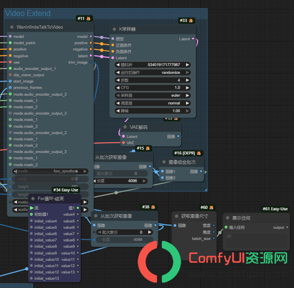Collapse the 获取图像尺寸 node via its dot
Viewport: 294px width, 288px height.
point(176,216)
